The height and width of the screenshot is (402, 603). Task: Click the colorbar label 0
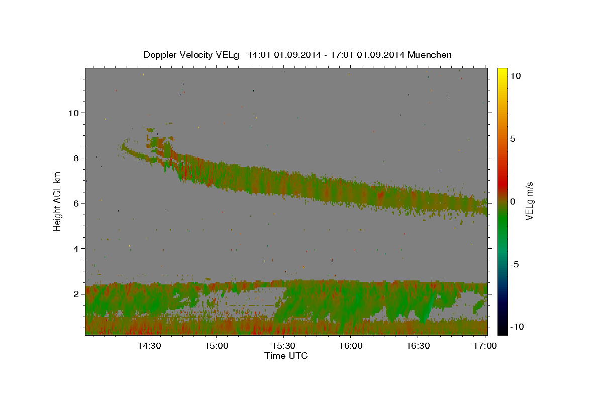pos(513,202)
